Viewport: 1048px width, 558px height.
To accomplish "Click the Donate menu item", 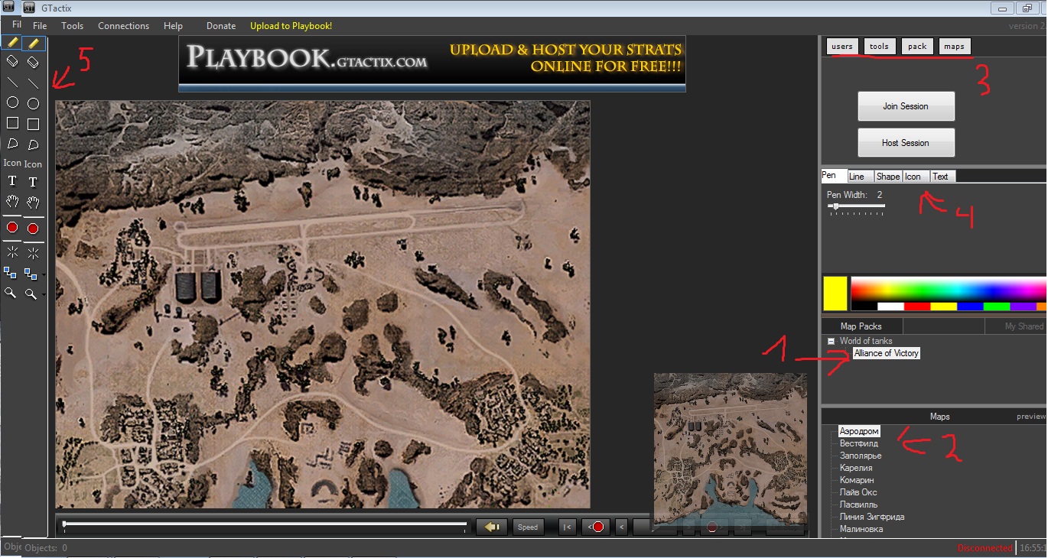I will pyautogui.click(x=221, y=26).
